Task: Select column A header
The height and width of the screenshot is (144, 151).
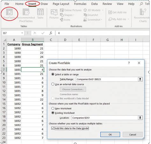Action: click(x=14, y=40)
